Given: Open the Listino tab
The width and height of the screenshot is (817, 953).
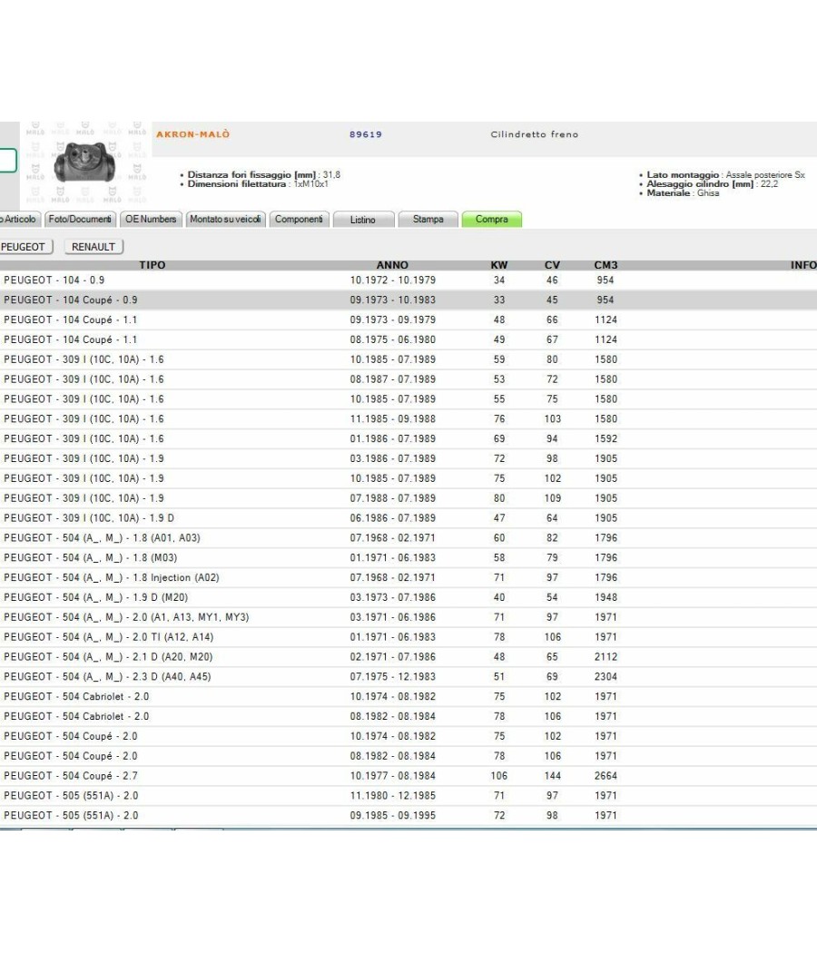Looking at the screenshot, I should click(x=363, y=220).
